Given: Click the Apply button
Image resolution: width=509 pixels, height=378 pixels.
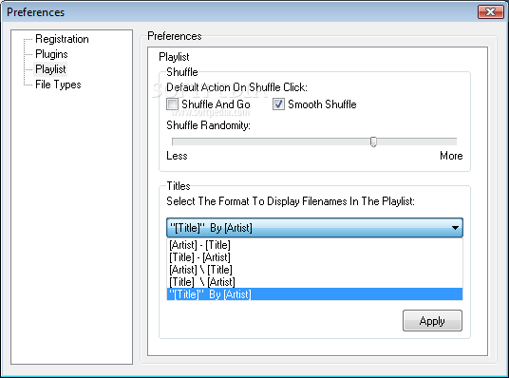Looking at the screenshot, I should click(432, 320).
